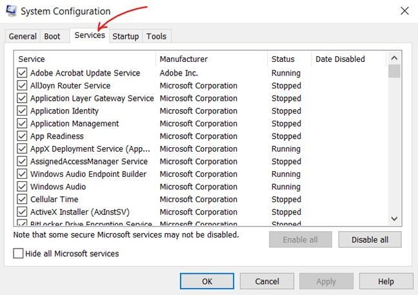Viewport: 418px width, 295px height.
Task: Open Help for System Configuration
Action: point(386,281)
